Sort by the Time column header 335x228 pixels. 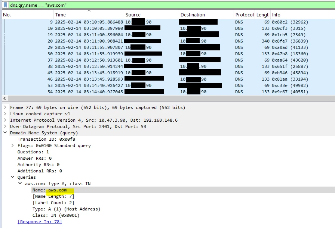click(x=89, y=15)
